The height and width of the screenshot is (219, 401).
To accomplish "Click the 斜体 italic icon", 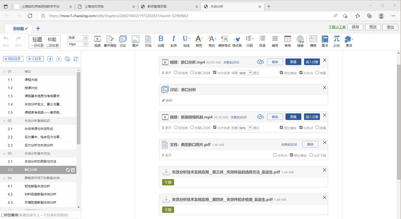I will tap(174, 41).
